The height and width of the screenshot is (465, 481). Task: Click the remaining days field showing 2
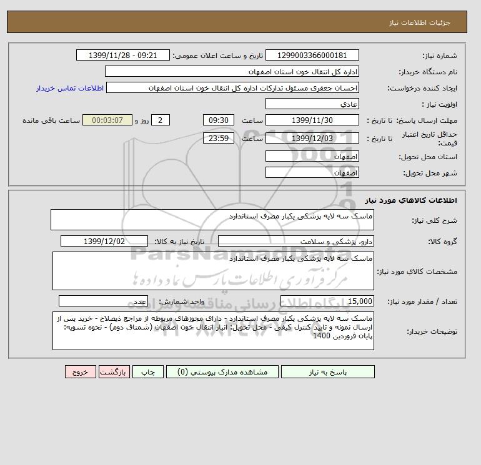pos(161,120)
